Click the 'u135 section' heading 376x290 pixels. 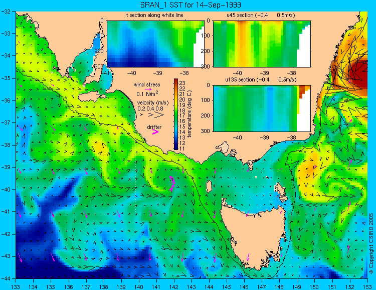[x=261, y=79]
